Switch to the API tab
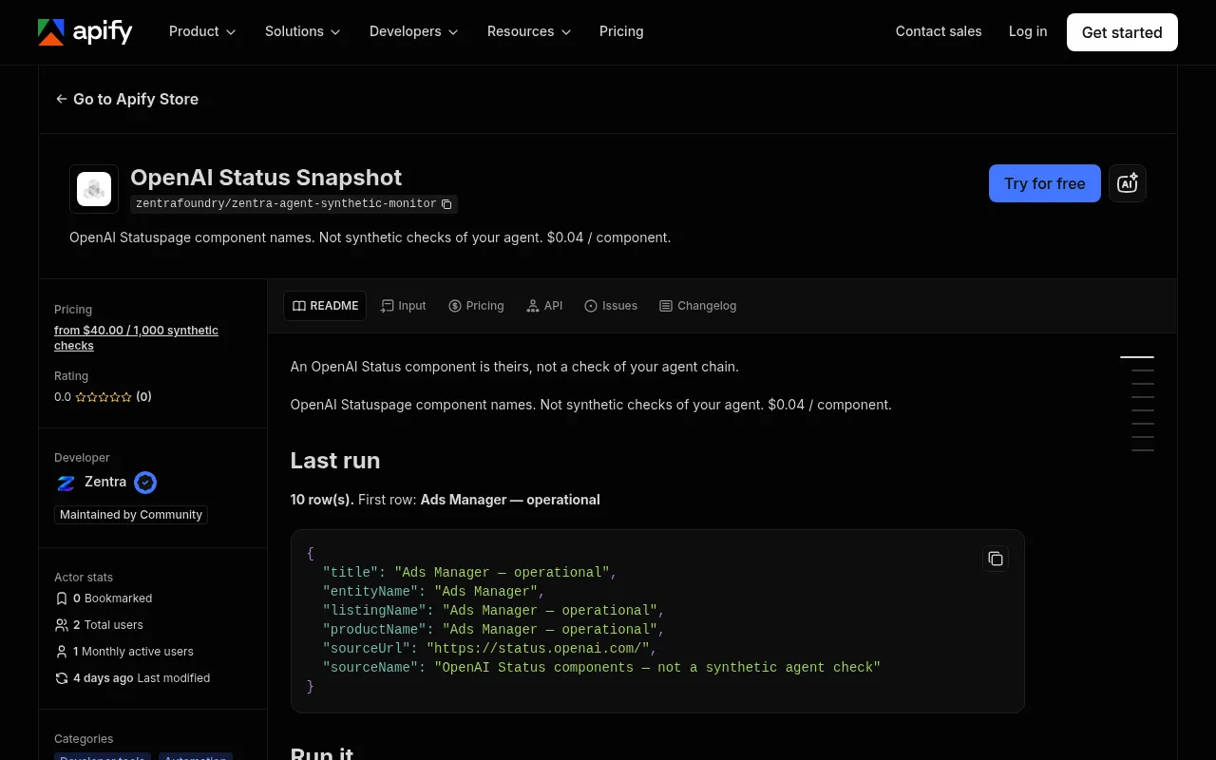This screenshot has width=1216, height=760. pyautogui.click(x=544, y=306)
